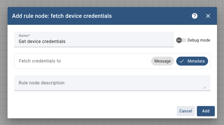The image size is (224, 125).
Task: Click 'fetch device credentials' in the title
Action: point(81,16)
